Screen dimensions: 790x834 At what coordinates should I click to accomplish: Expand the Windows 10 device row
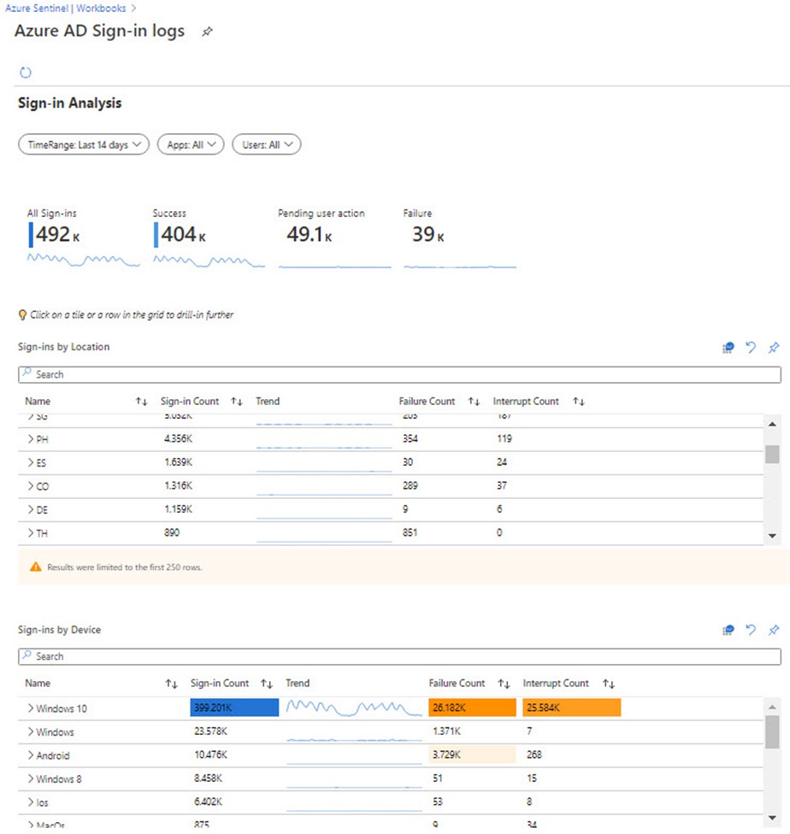click(31, 708)
